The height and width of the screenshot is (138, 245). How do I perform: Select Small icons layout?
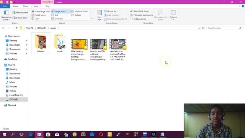39,15
